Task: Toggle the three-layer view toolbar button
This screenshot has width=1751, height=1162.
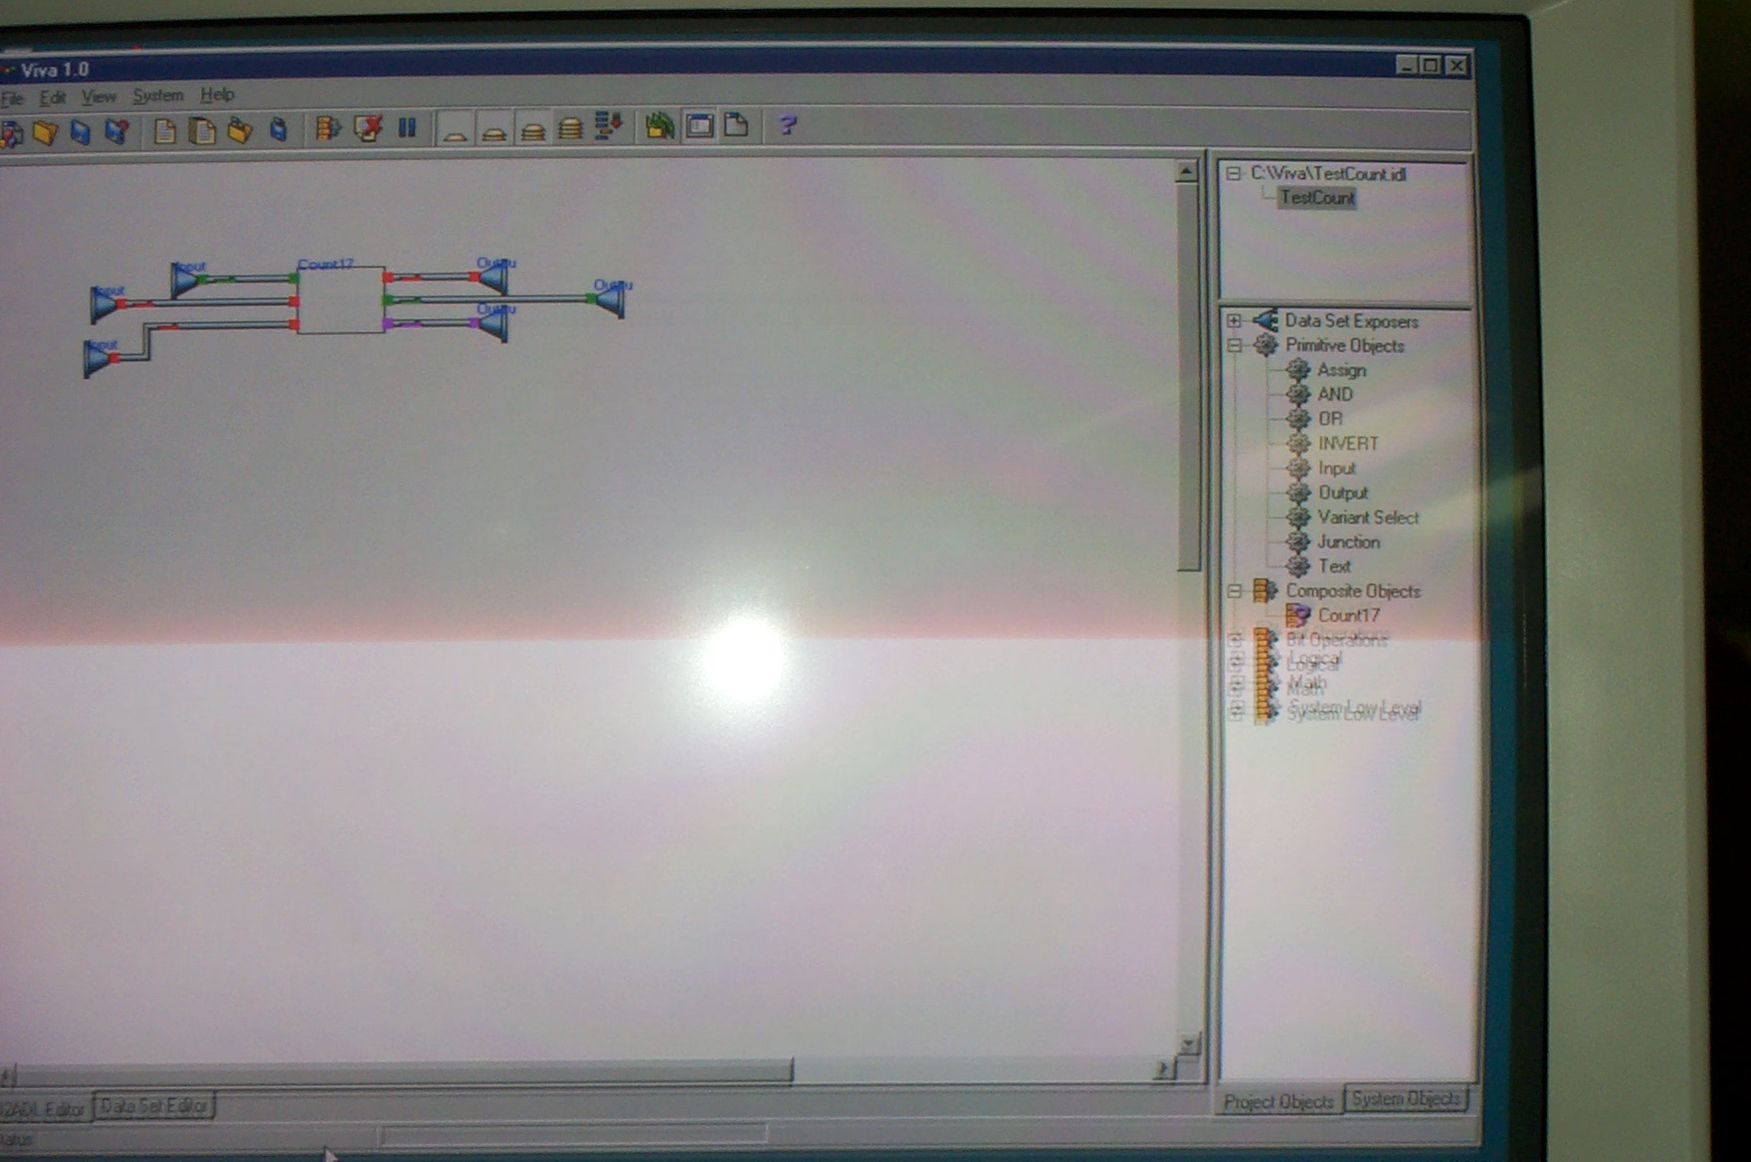Action: click(532, 130)
